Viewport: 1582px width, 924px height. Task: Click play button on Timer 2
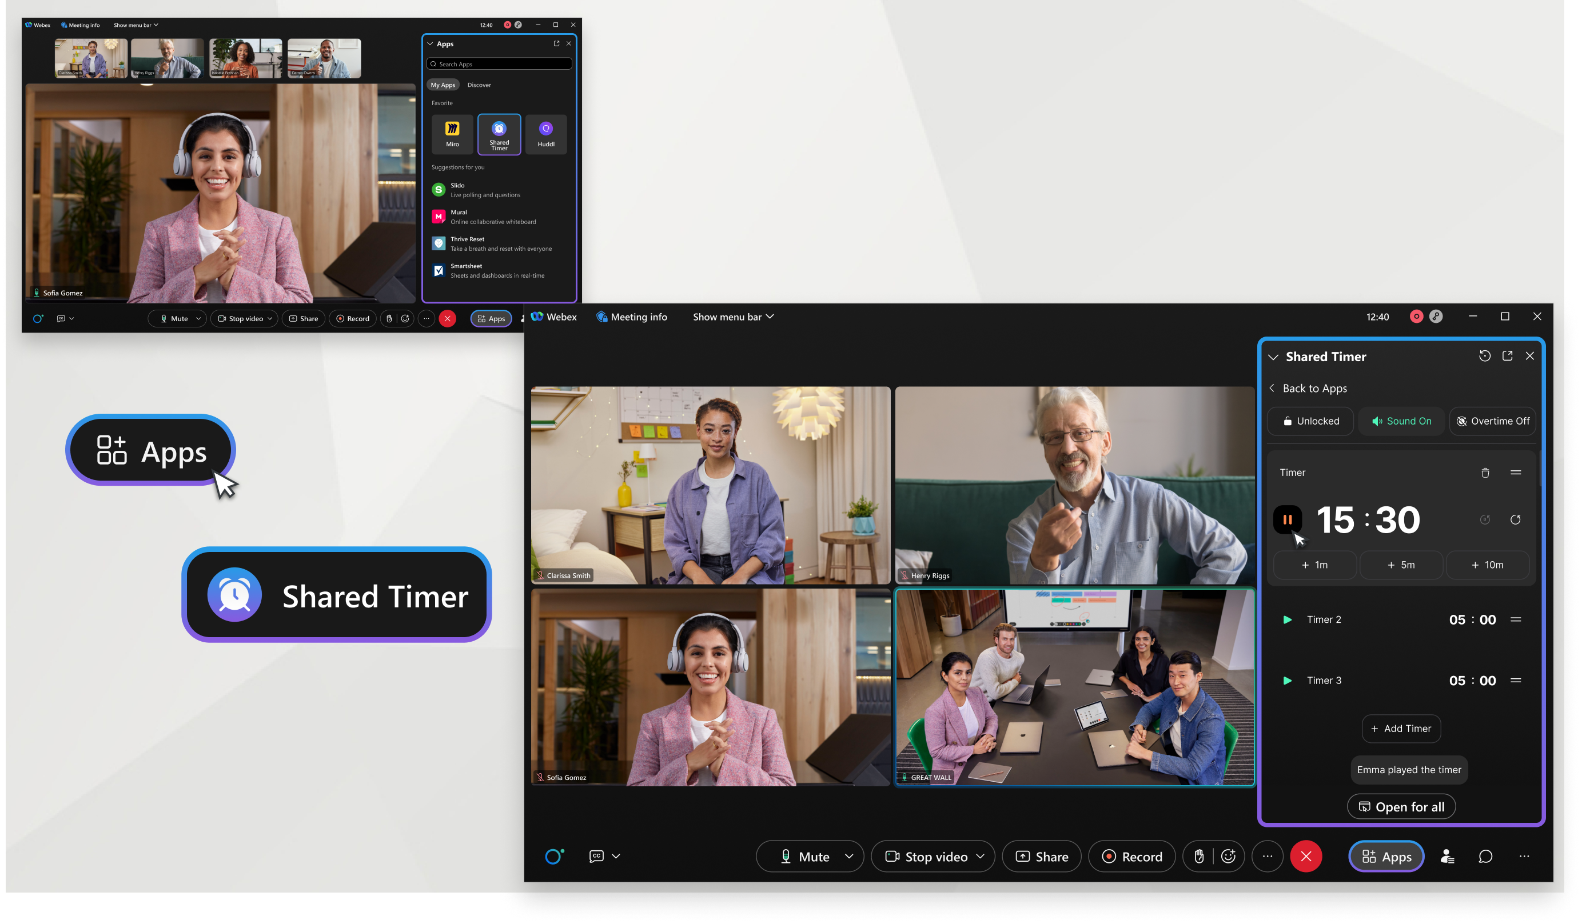pos(1287,619)
